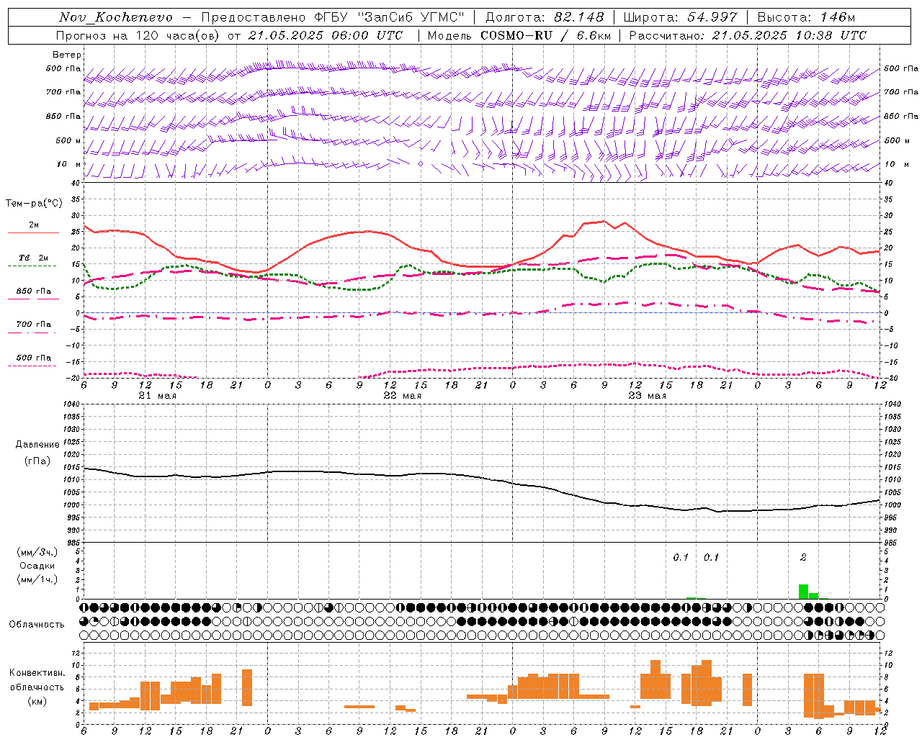922x737 pixels.
Task: Select the model label COSMO-RU / 6.6км
Action: tap(547, 35)
